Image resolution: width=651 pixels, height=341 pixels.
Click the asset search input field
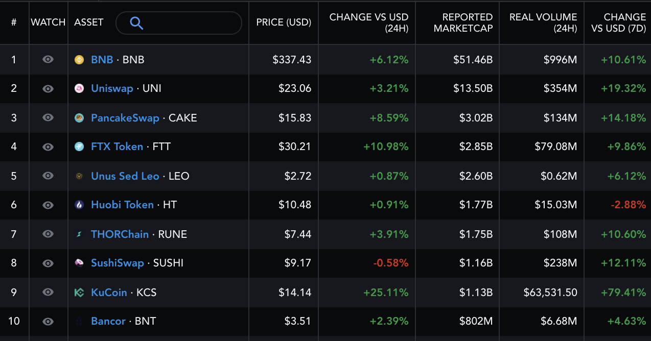[x=189, y=23]
